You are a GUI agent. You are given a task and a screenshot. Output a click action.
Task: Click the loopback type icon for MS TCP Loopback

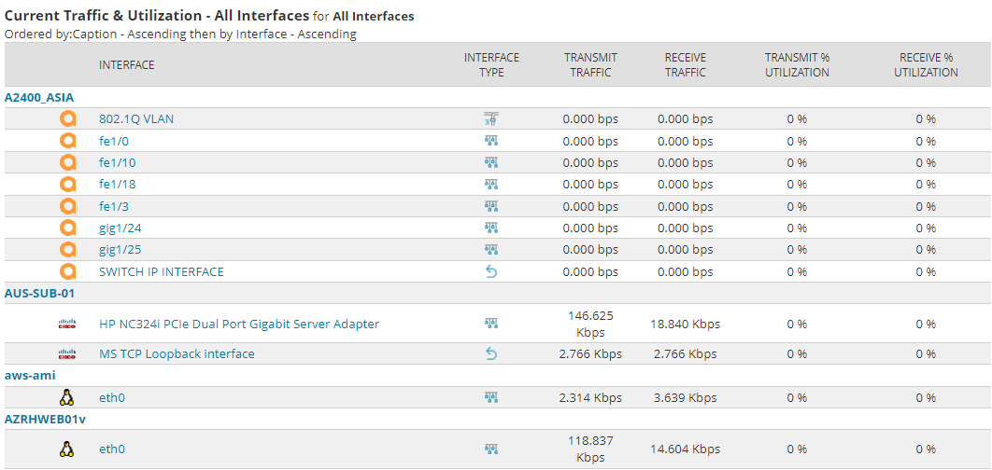click(491, 353)
